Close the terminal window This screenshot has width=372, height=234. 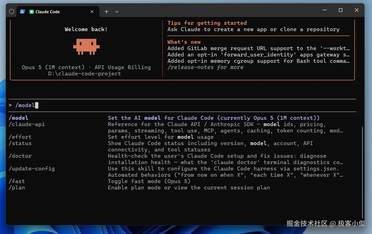[x=357, y=10]
